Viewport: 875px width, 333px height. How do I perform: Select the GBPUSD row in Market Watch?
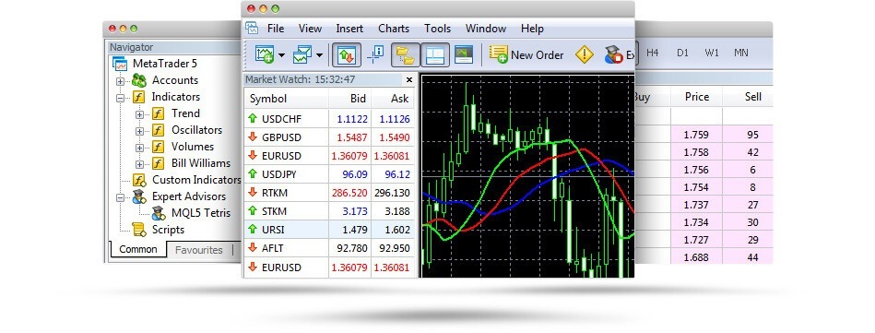[x=330, y=137]
